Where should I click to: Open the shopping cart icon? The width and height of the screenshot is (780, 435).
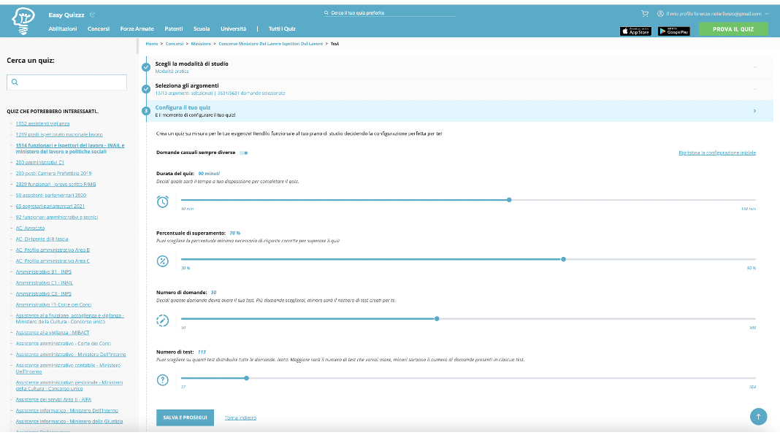(x=645, y=13)
